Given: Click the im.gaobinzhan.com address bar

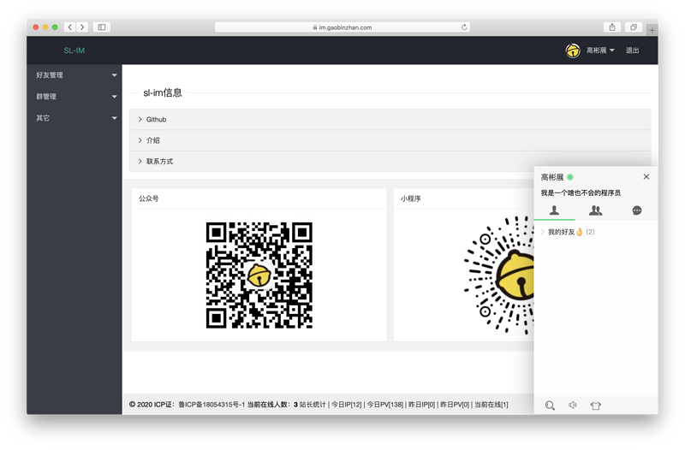Looking at the screenshot, I should (x=342, y=27).
